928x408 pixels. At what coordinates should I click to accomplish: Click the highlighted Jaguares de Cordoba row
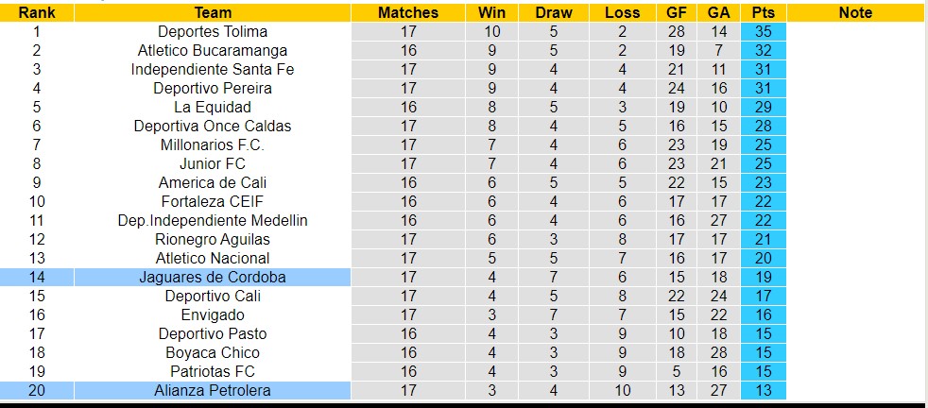point(213,277)
